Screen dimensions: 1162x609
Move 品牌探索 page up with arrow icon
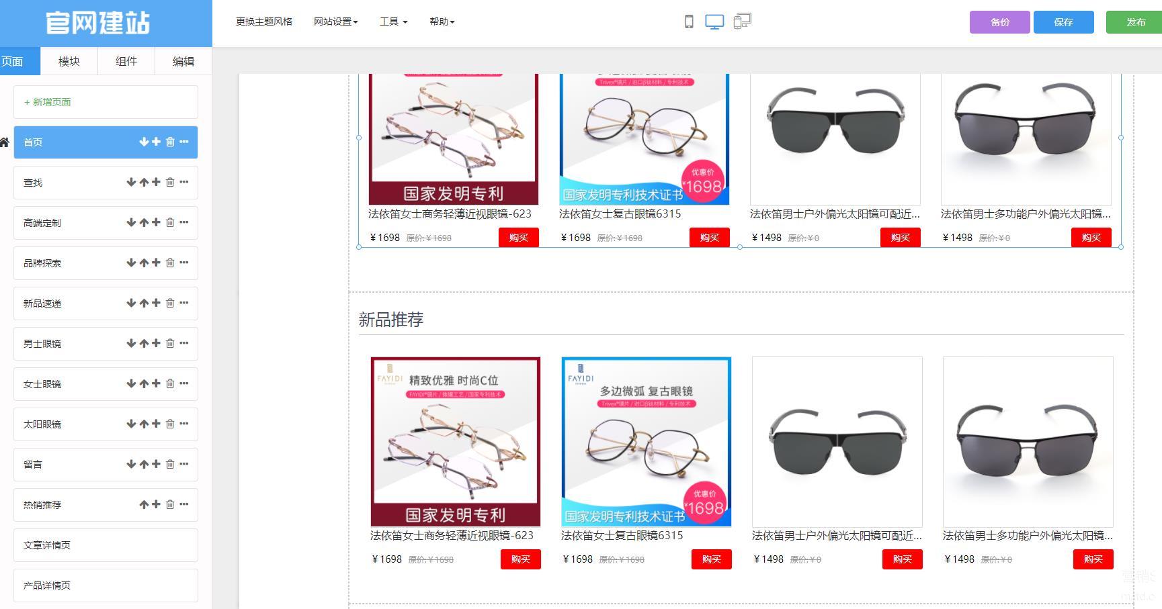144,263
